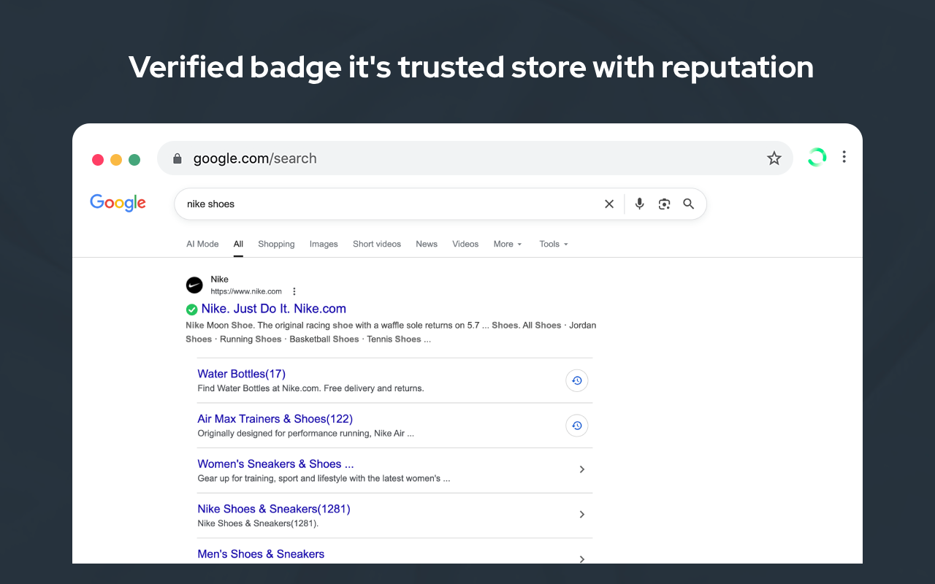Open Short videos tab

377,244
